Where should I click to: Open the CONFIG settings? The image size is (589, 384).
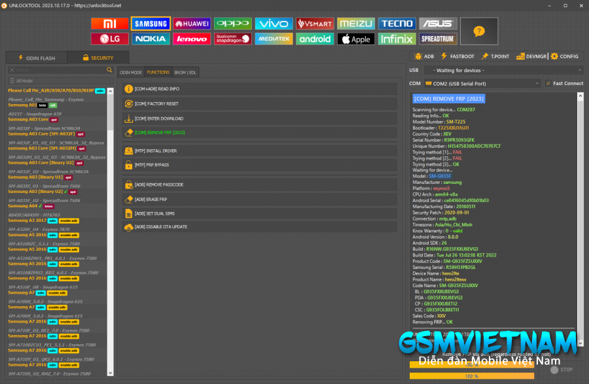coord(564,56)
